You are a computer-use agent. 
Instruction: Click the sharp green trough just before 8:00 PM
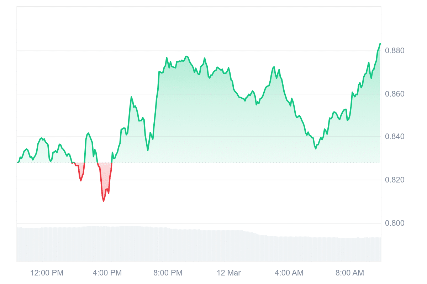(x=148, y=150)
